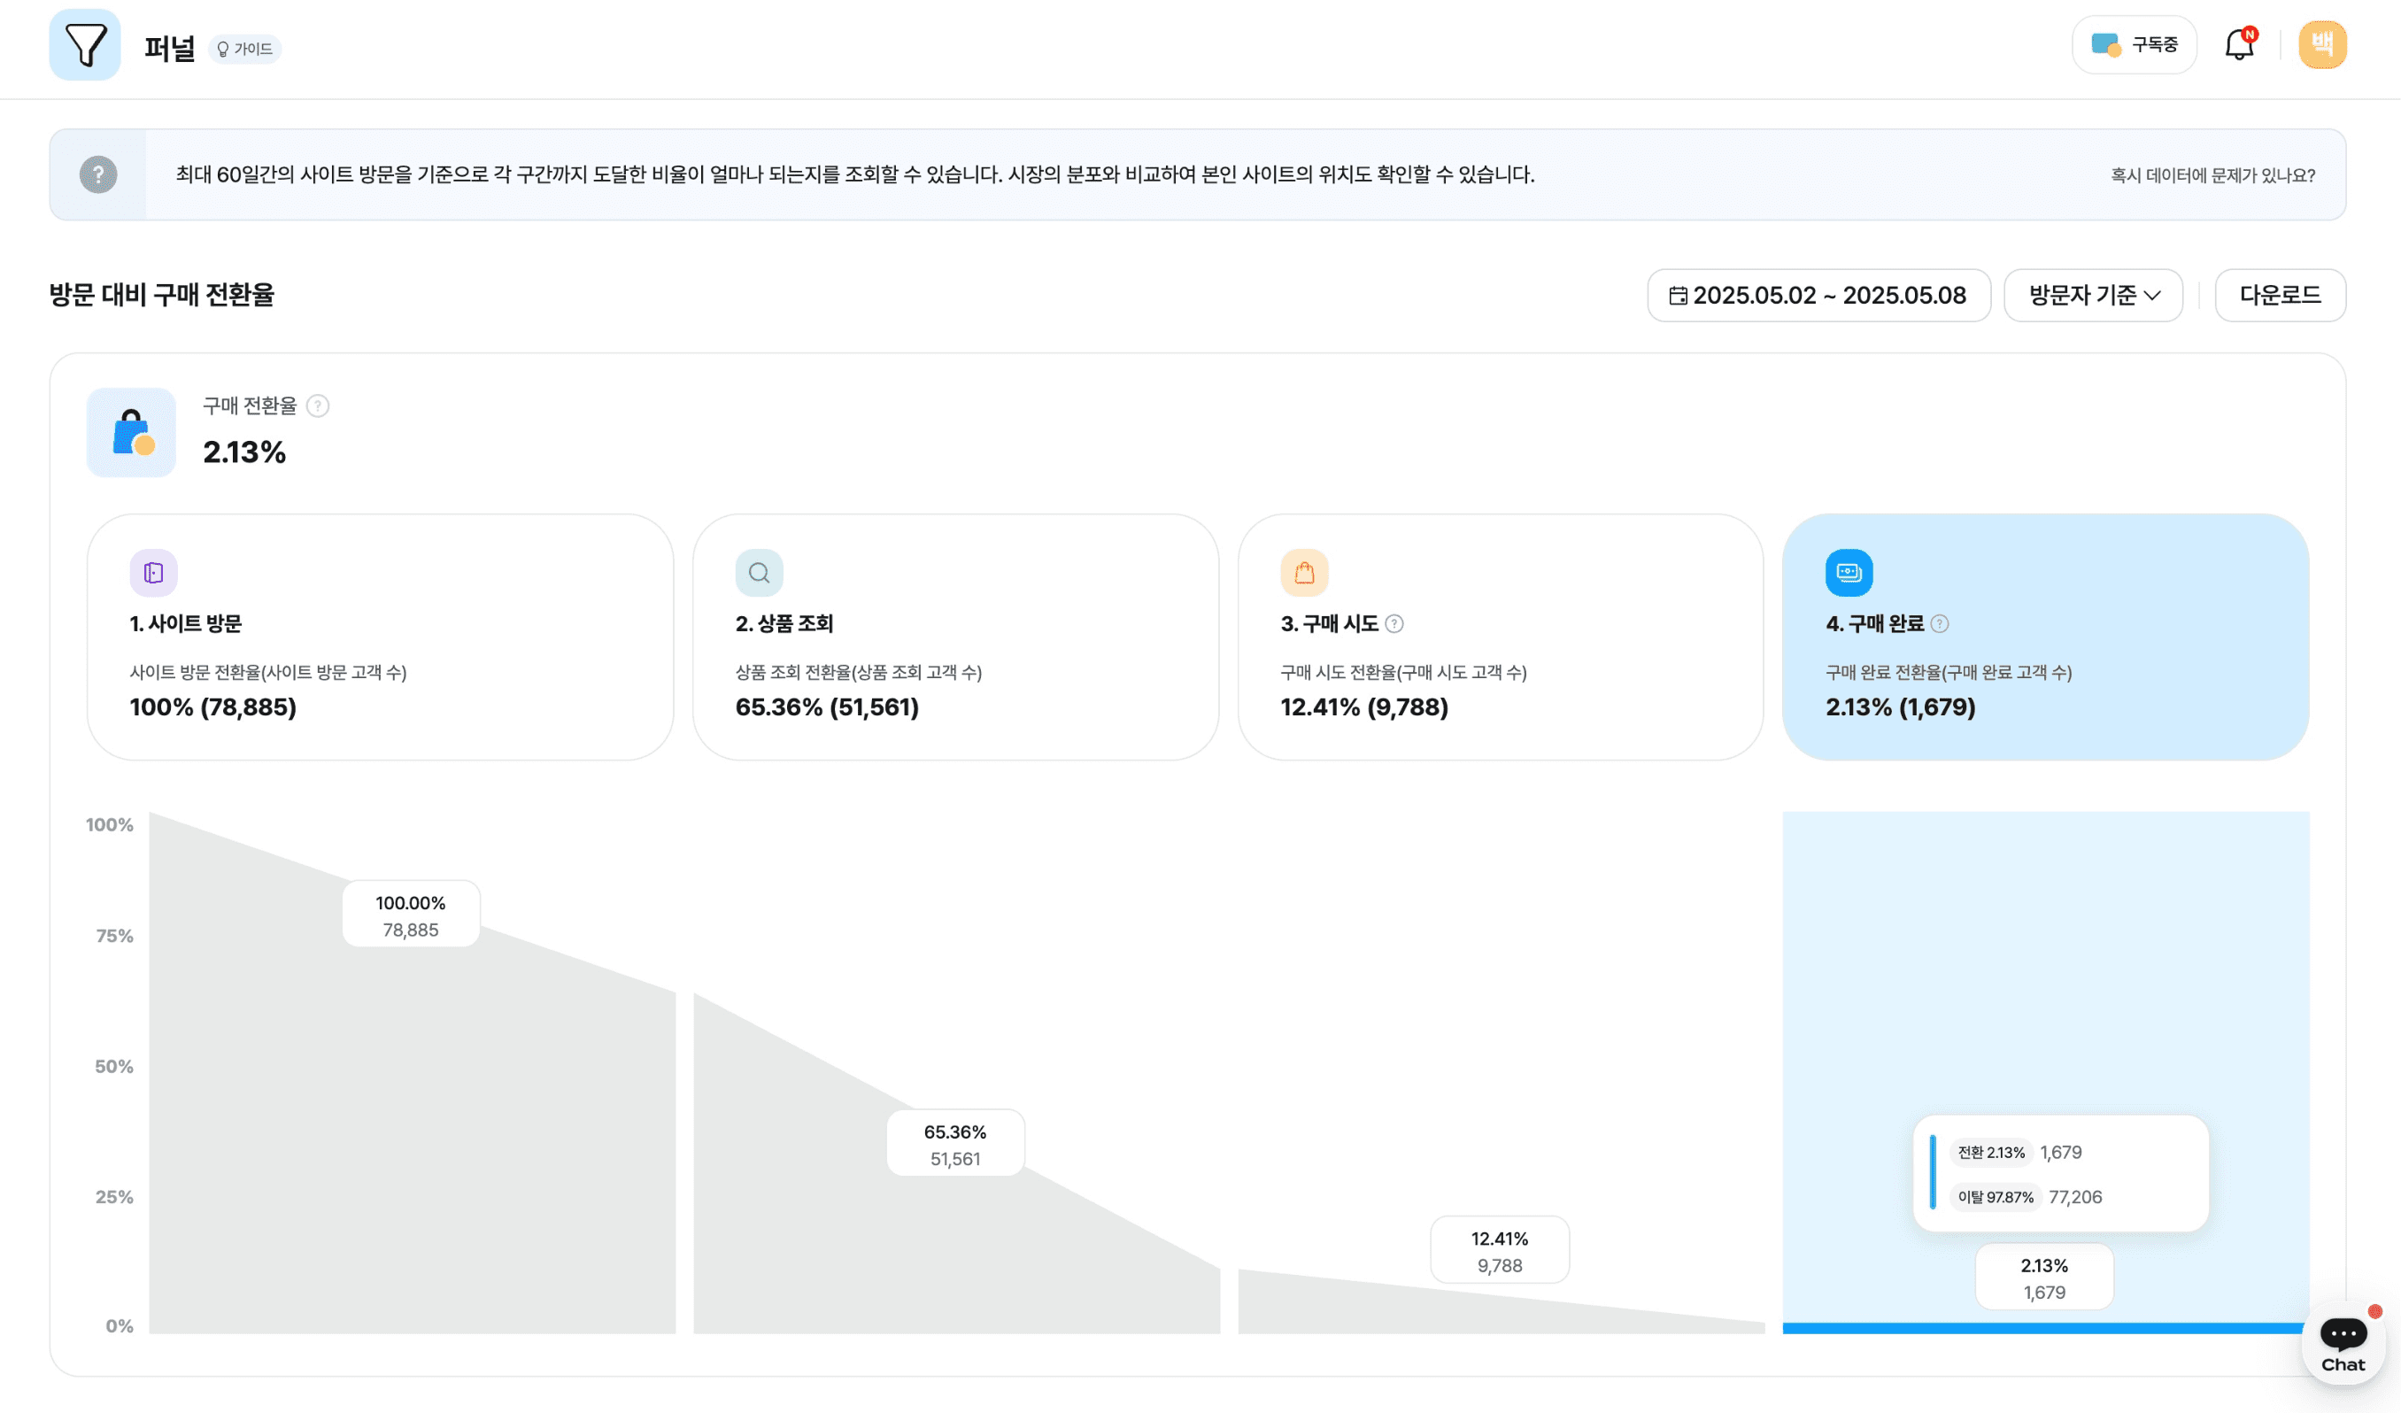Click the gray question mark info icon
This screenshot has width=2401, height=1413.
click(98, 174)
